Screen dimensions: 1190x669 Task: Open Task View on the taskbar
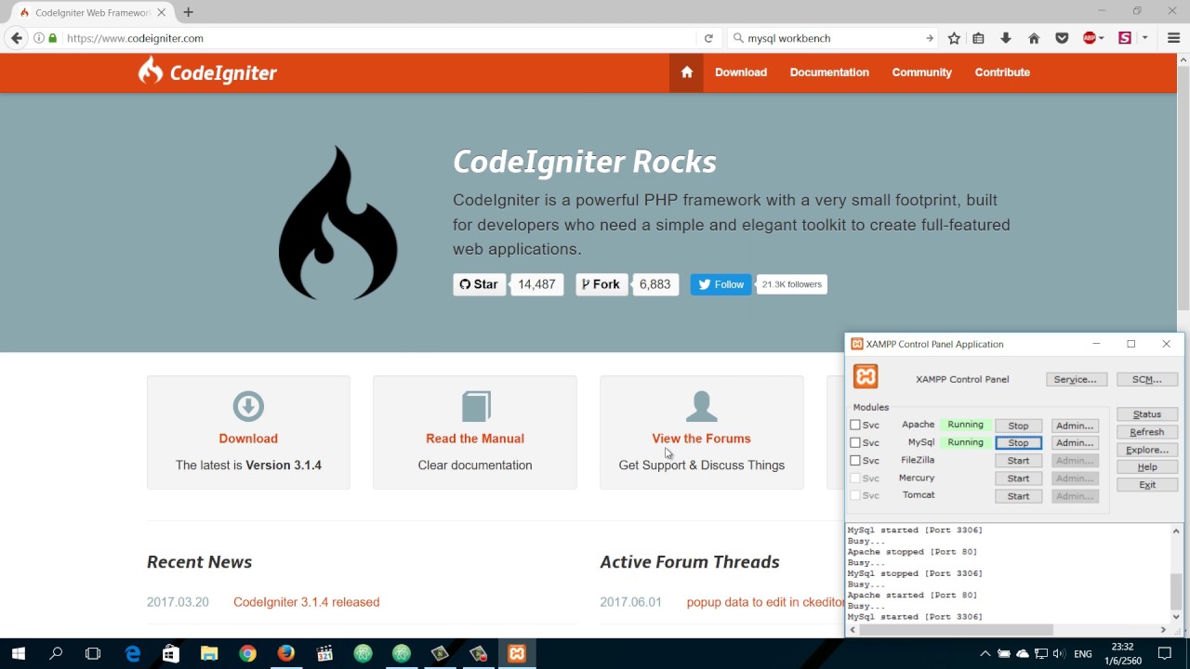[93, 654]
